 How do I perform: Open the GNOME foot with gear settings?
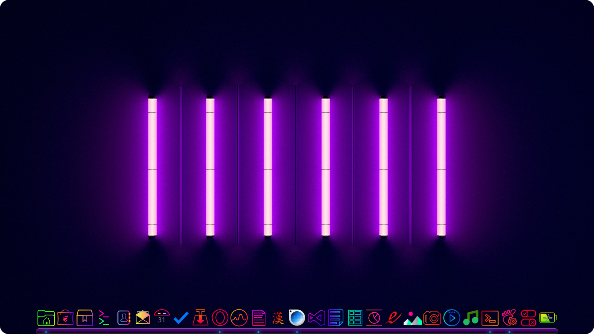tap(509, 318)
